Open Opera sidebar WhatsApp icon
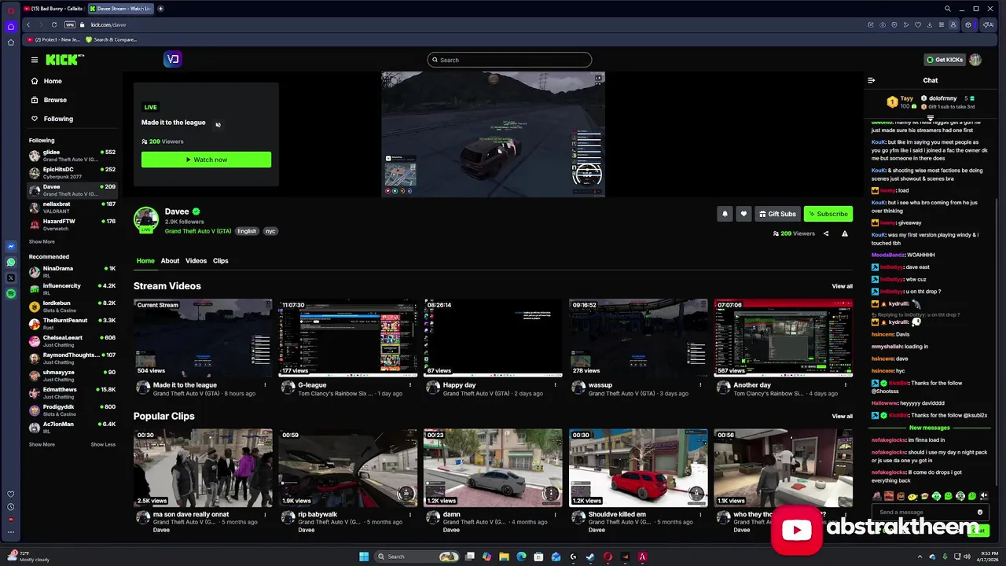Screen dimensions: 1006x566 tap(11, 263)
